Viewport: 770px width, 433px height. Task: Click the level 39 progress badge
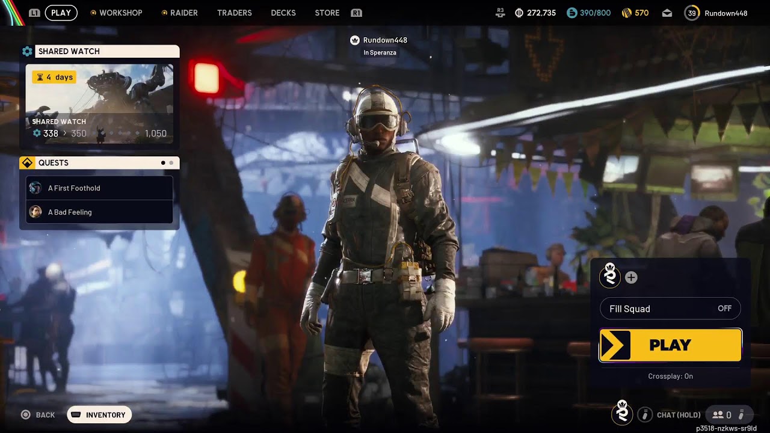[x=692, y=13]
